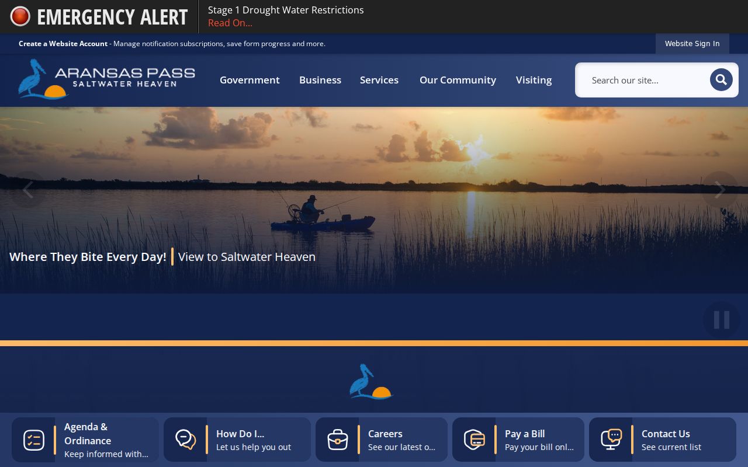
Task: Click the red Emergency Alert indicator icon
Action: (20, 16)
